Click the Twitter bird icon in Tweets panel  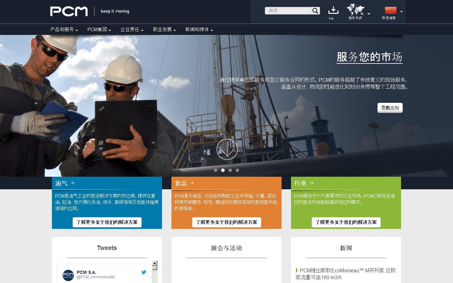(144, 272)
